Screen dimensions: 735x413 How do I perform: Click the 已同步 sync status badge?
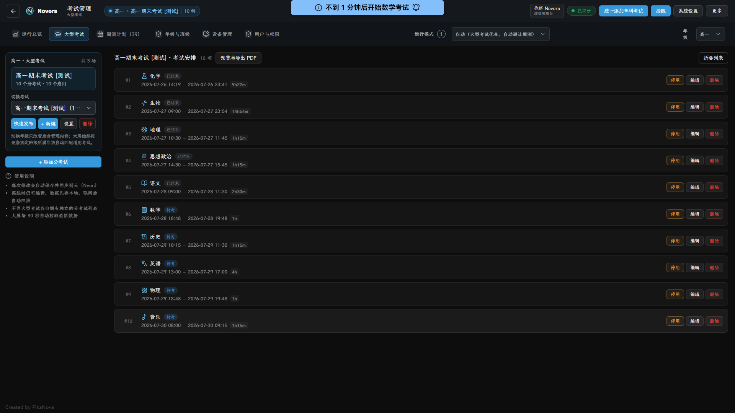tap(581, 11)
